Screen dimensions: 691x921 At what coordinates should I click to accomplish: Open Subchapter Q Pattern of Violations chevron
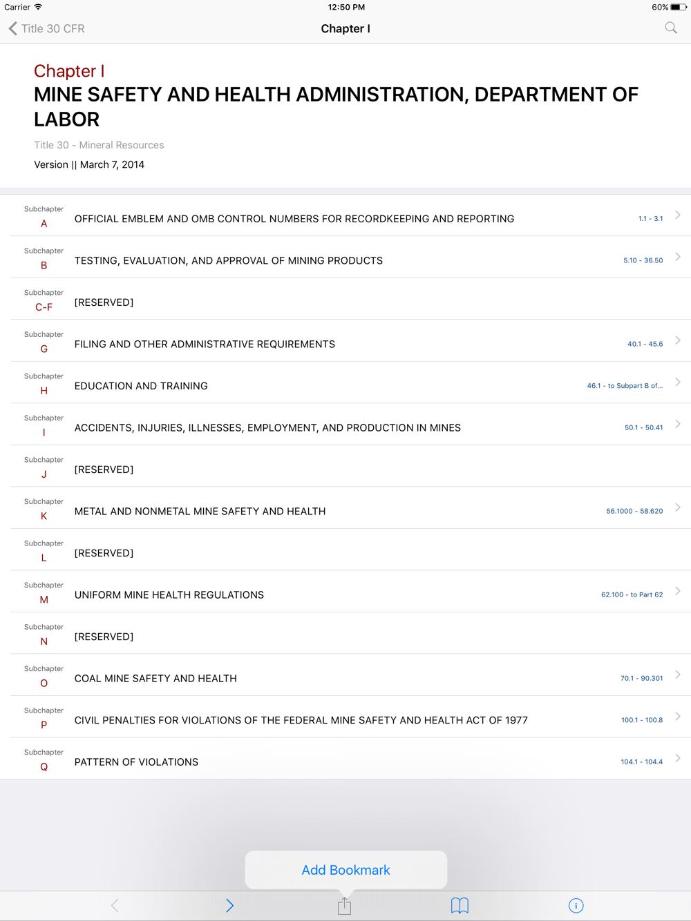(678, 758)
